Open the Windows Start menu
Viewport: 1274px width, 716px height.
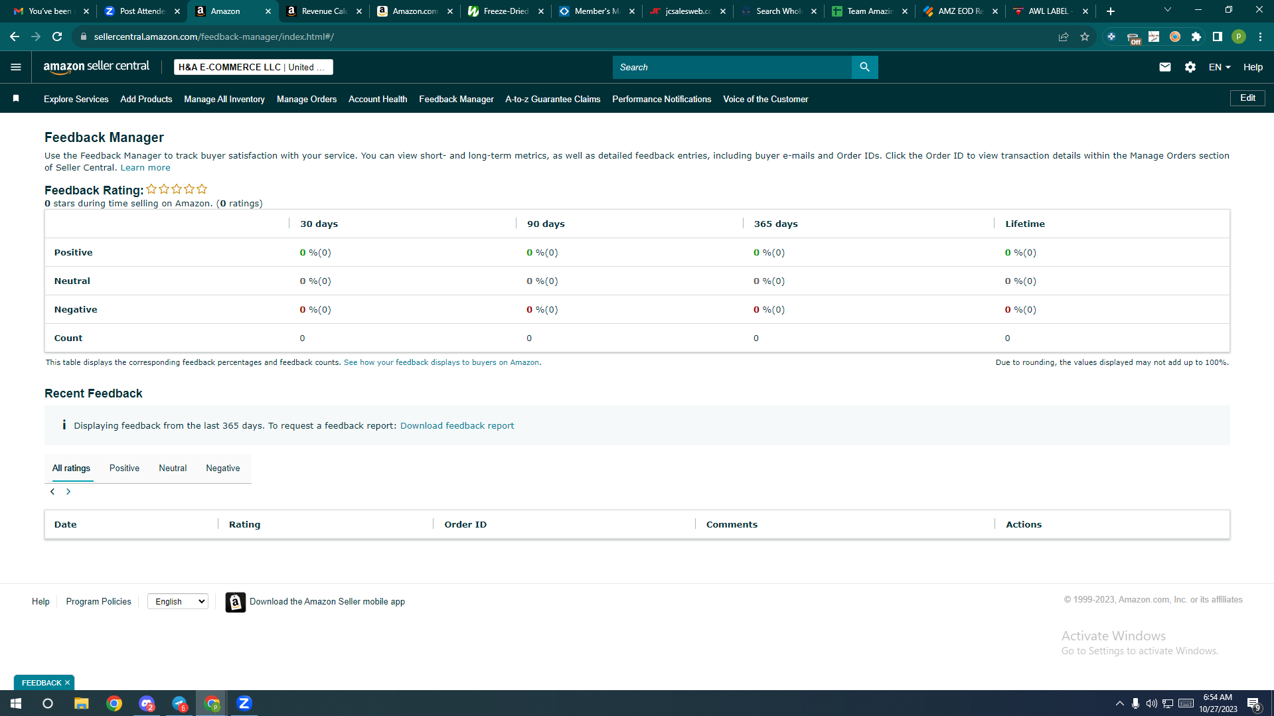[x=16, y=703]
